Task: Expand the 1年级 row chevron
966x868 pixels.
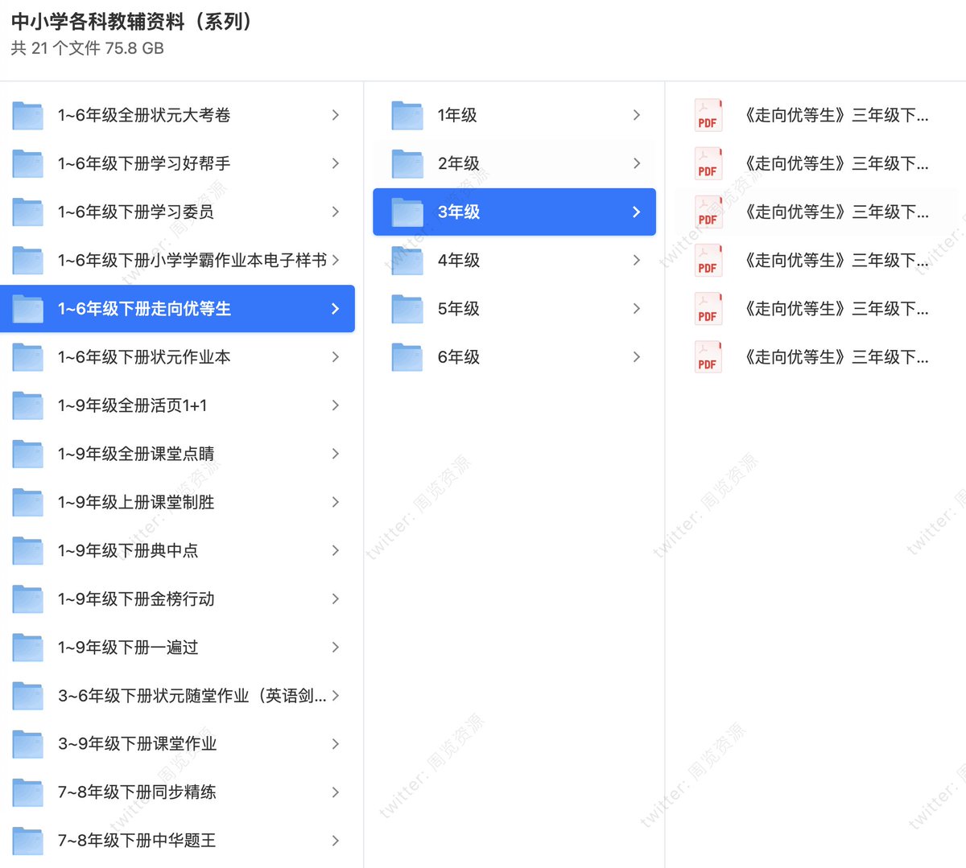Action: click(637, 115)
